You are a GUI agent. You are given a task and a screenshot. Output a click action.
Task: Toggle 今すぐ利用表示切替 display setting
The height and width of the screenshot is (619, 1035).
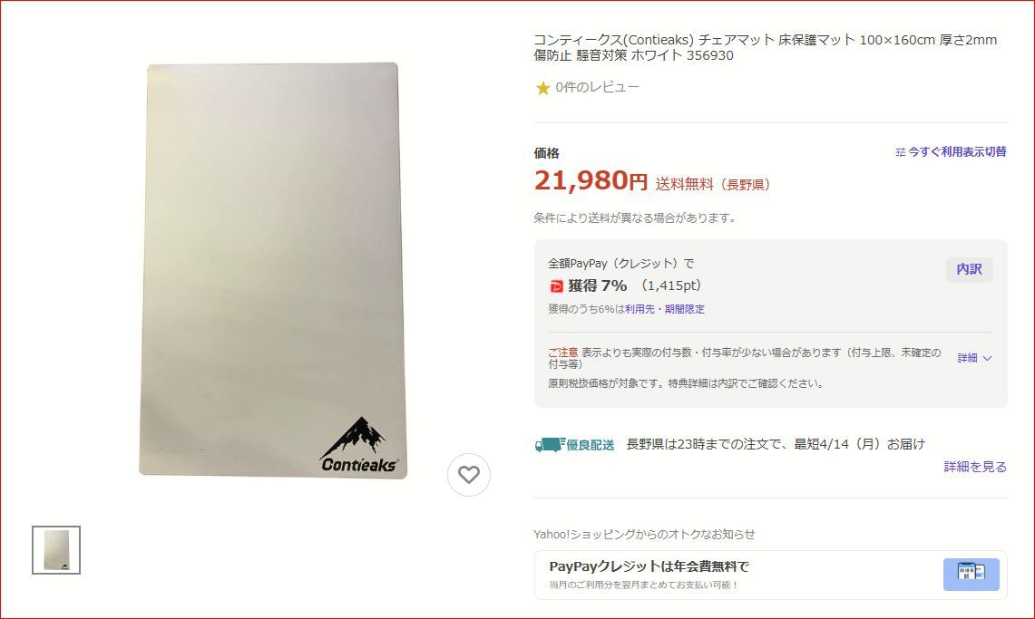click(952, 152)
